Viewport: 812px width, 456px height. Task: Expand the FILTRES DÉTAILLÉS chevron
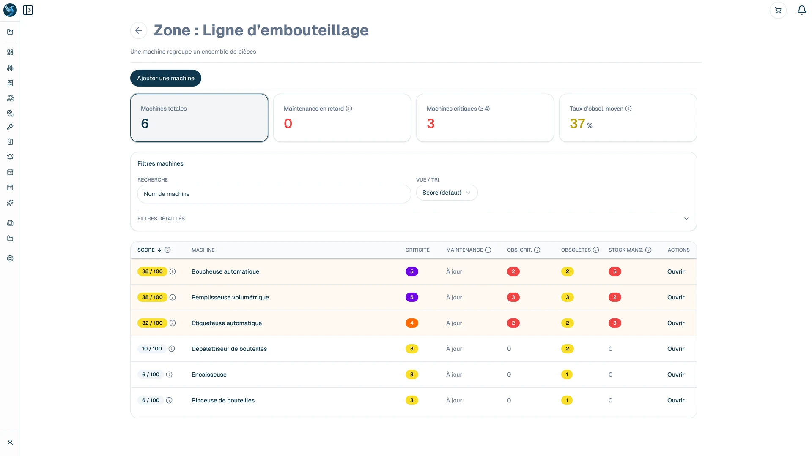pos(686,219)
